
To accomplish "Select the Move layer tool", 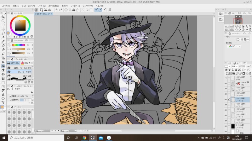I will (x=3, y=29).
